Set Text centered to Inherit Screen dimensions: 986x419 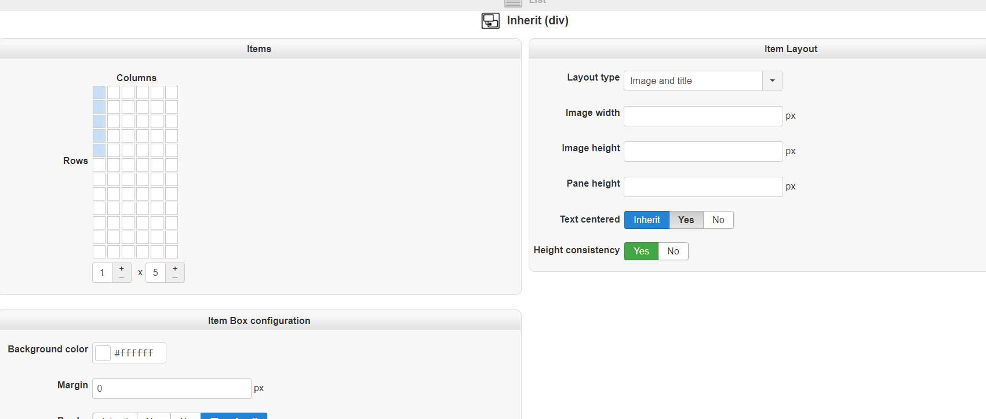coord(646,220)
